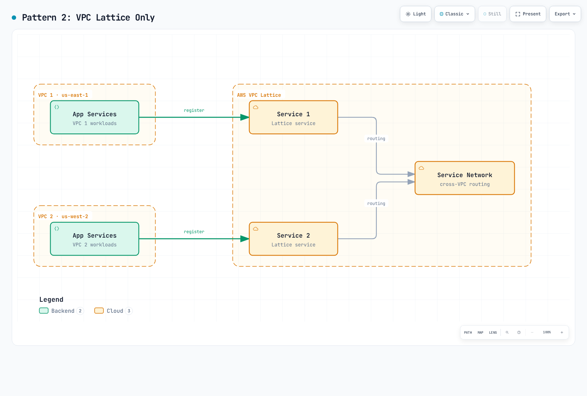Click the code icon on VPC 1 App Services
Viewport: 587px width, 396px height.
[57, 107]
